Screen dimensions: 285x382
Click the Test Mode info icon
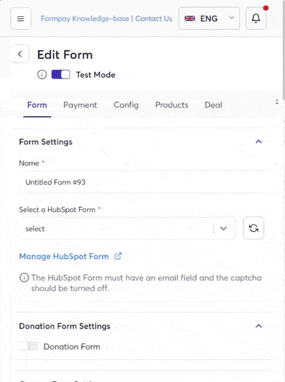tap(42, 75)
